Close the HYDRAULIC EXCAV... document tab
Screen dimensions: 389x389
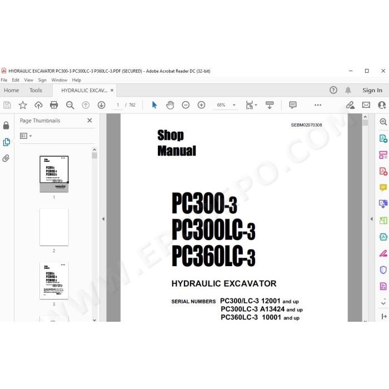click(x=112, y=90)
